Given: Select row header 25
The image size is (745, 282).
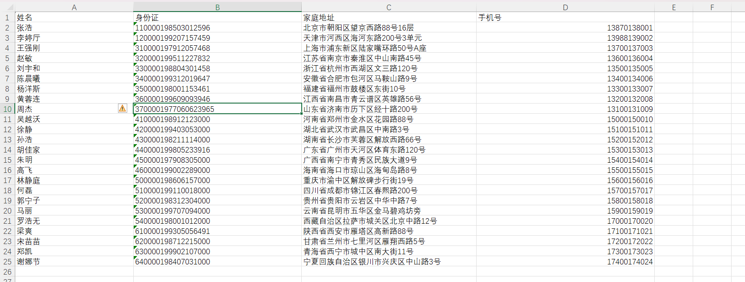Looking at the screenshot, I should pos(7,262).
